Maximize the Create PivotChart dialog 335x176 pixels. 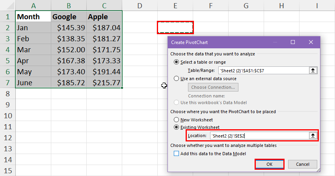pos(293,42)
